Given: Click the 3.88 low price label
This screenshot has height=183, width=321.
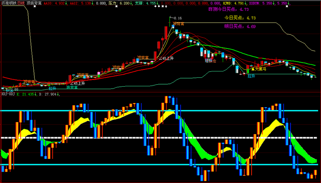Looking at the screenshot, I should [x=14, y=89].
